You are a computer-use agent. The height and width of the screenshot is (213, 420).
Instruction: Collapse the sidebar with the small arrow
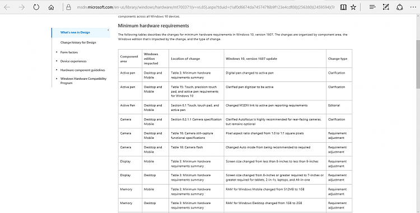108,30
